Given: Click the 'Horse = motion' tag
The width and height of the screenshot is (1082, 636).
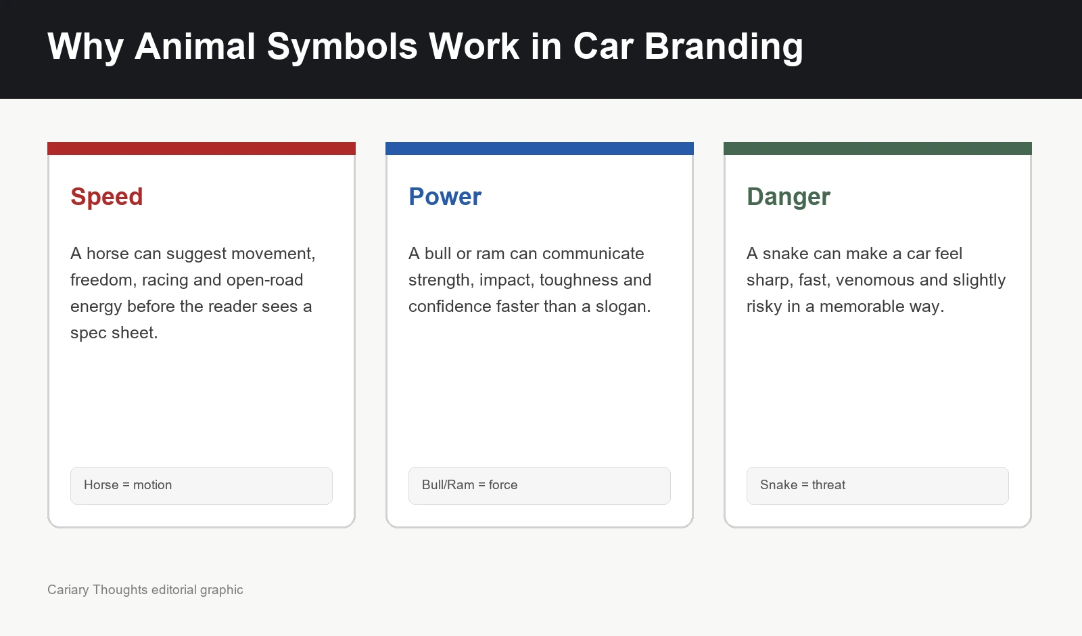Looking at the screenshot, I should (x=202, y=485).
